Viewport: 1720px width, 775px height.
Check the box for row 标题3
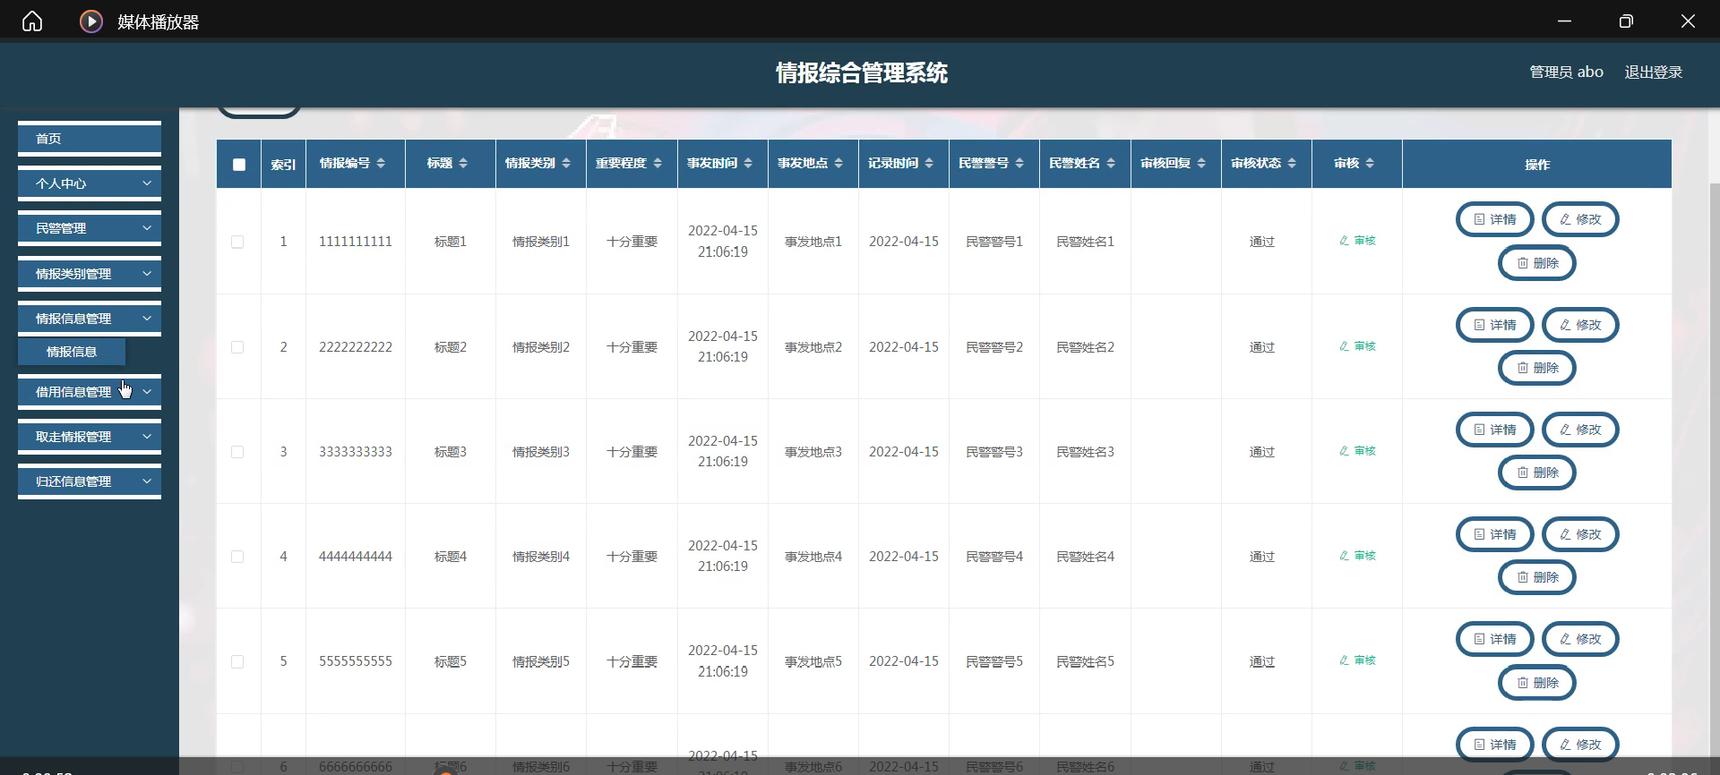pyautogui.click(x=237, y=452)
